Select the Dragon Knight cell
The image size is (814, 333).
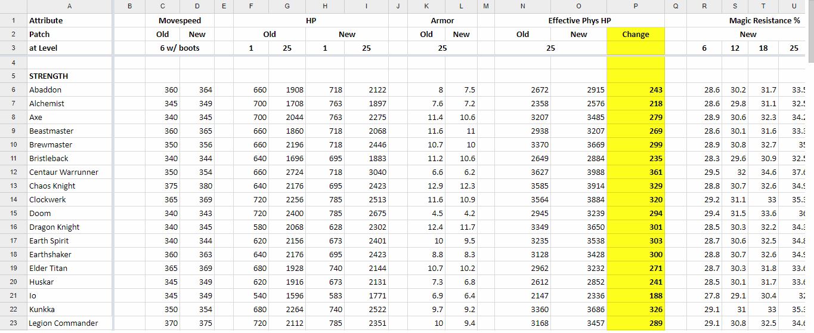pos(69,227)
